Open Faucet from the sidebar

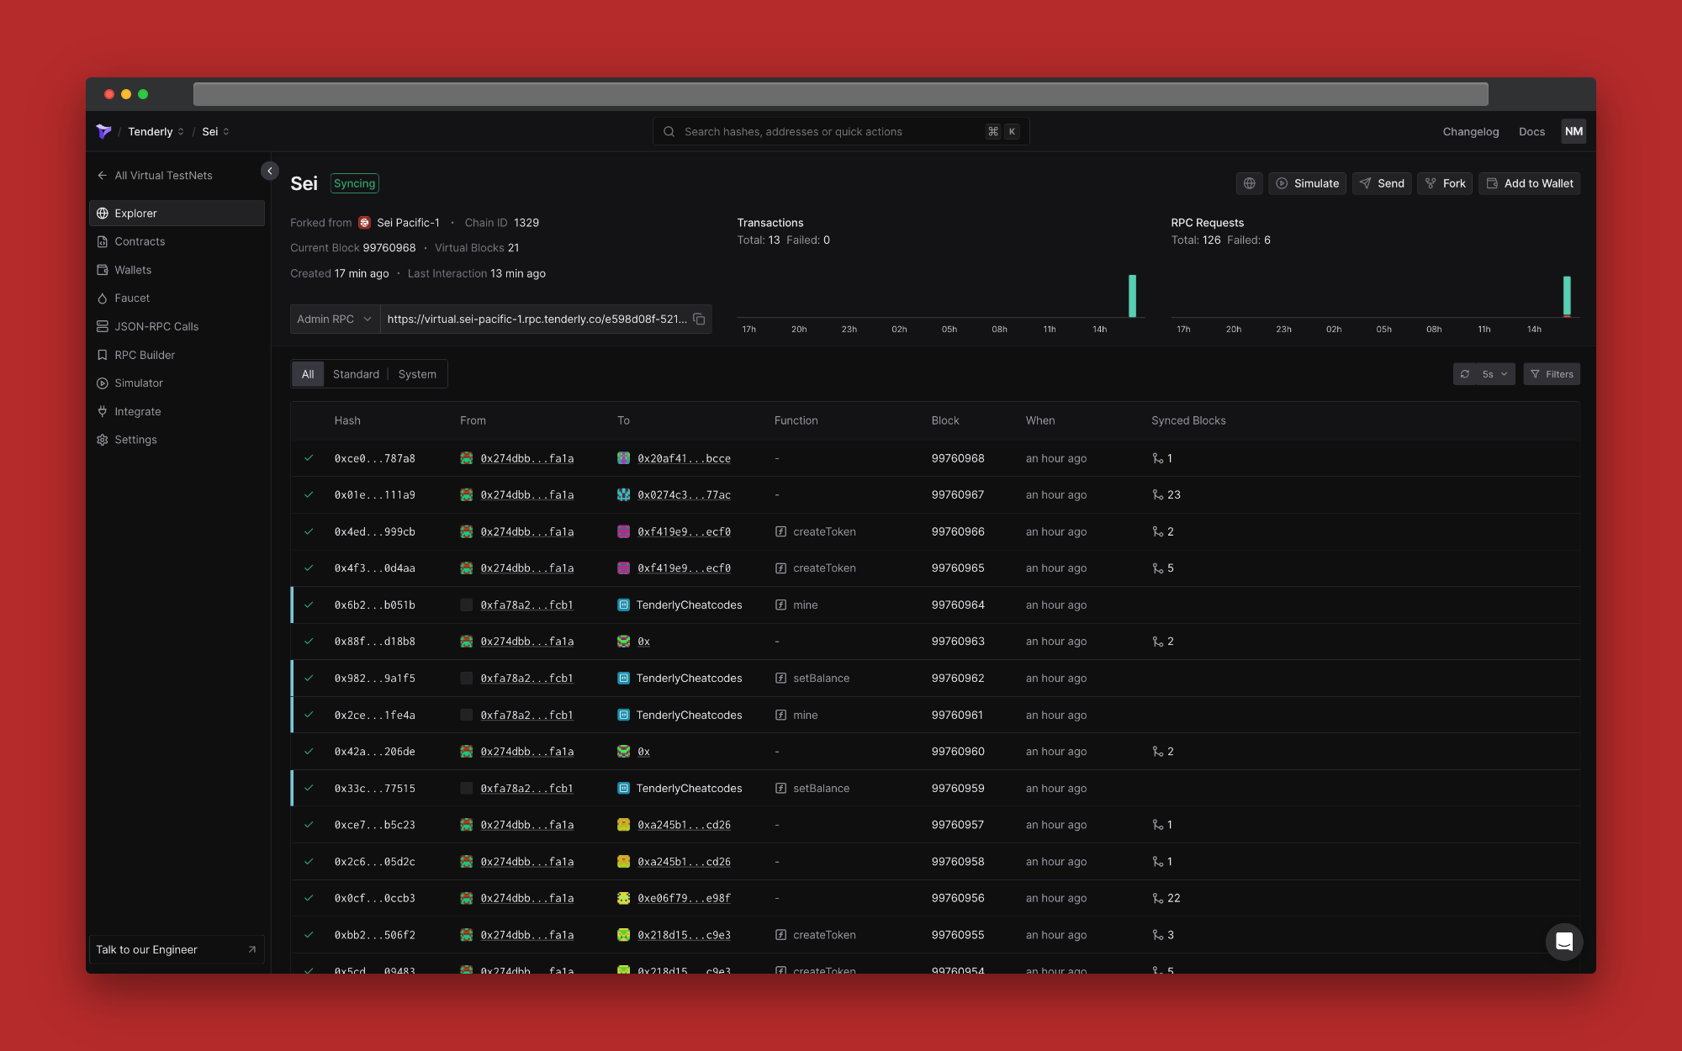[x=132, y=298]
